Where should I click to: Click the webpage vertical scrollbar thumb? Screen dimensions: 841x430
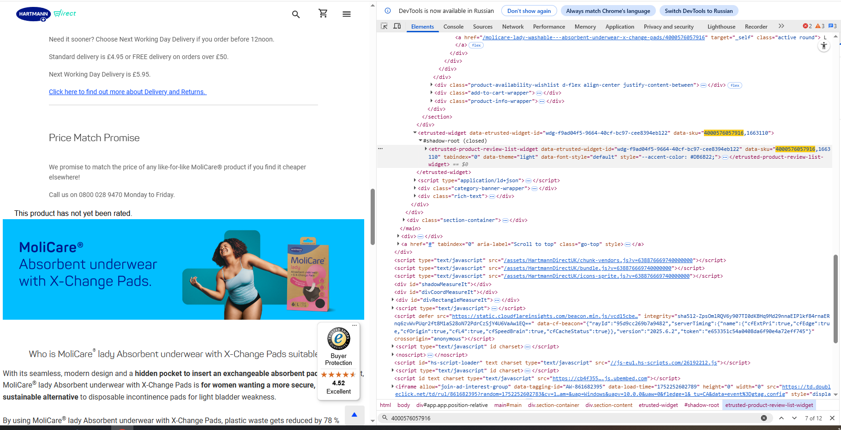pyautogui.click(x=372, y=217)
